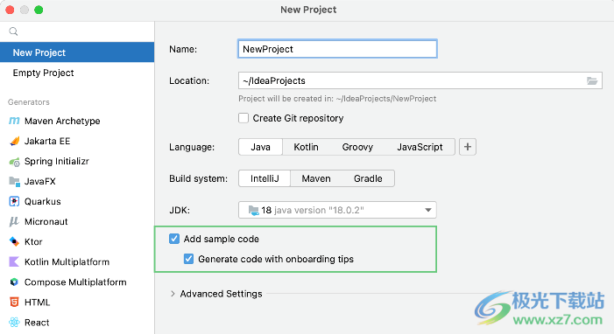Choose JavaFX generator label
The height and width of the screenshot is (334, 614).
point(40,182)
